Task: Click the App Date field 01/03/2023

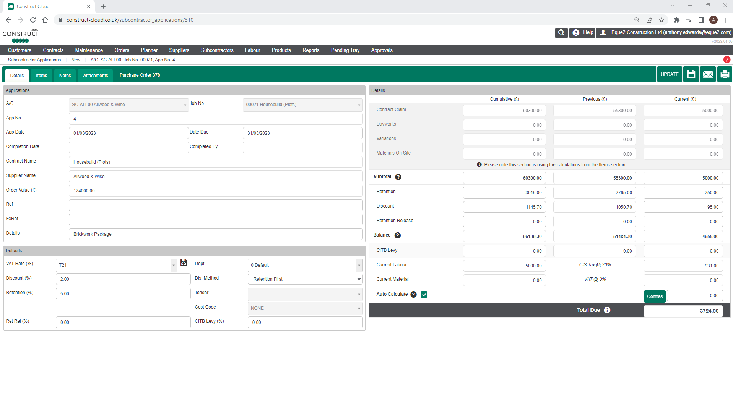Action: [129, 133]
